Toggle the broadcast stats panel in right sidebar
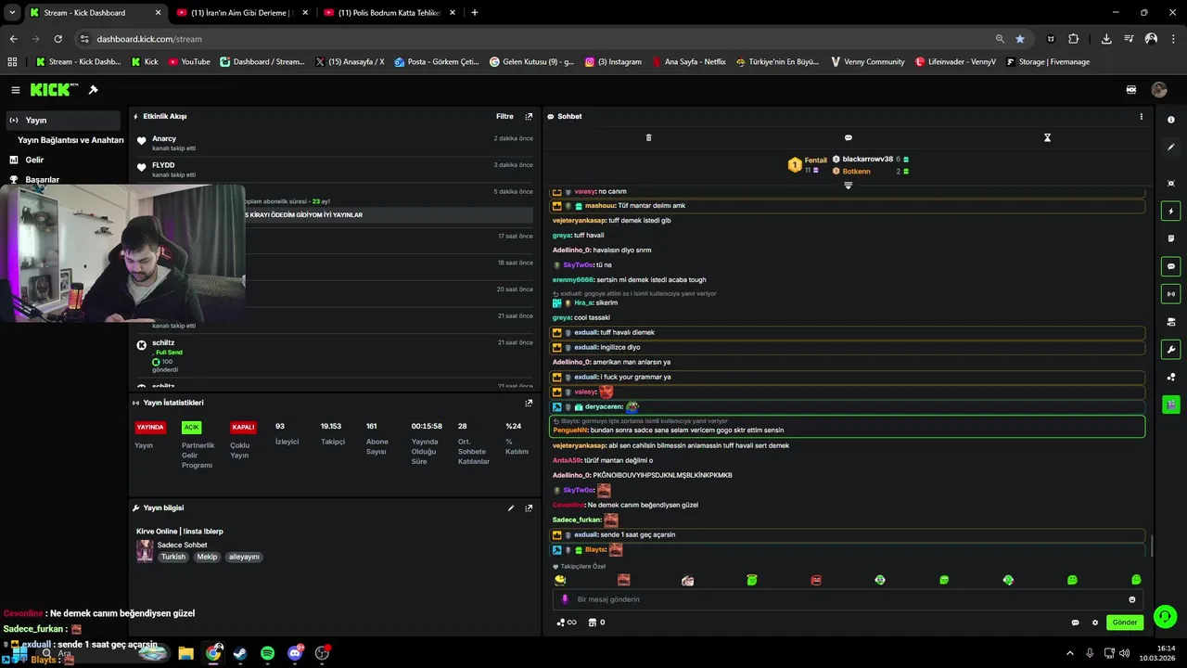The image size is (1187, 668). [x=1171, y=294]
